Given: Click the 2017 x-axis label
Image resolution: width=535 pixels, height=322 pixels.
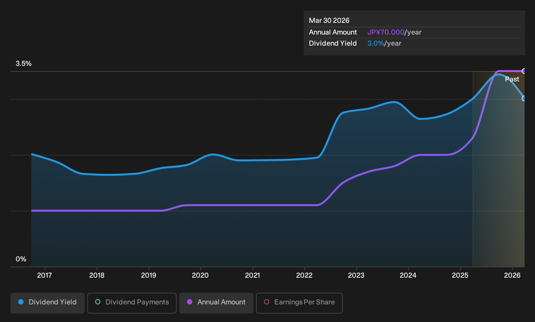Looking at the screenshot, I should (45, 275).
